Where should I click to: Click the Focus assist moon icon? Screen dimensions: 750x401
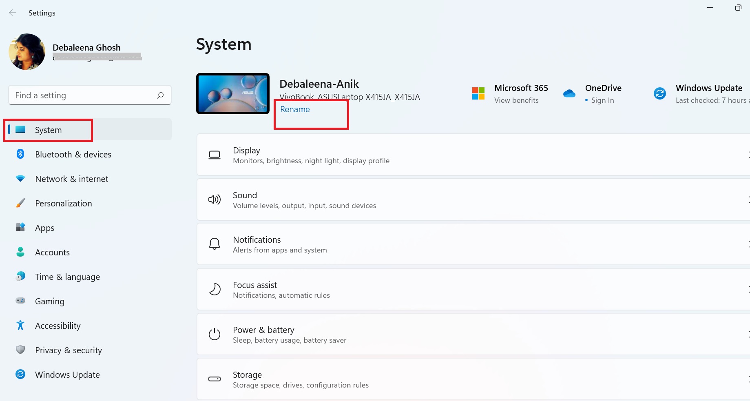pos(215,289)
